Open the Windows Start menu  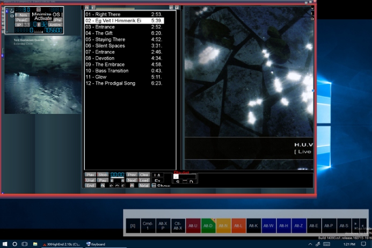[5, 244]
